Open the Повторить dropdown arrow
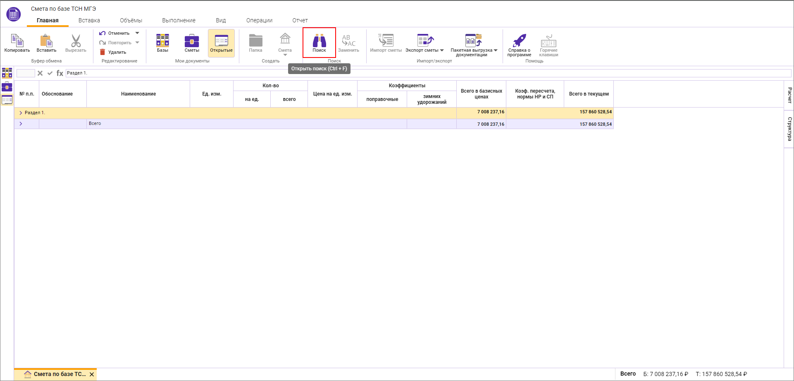 tap(137, 43)
